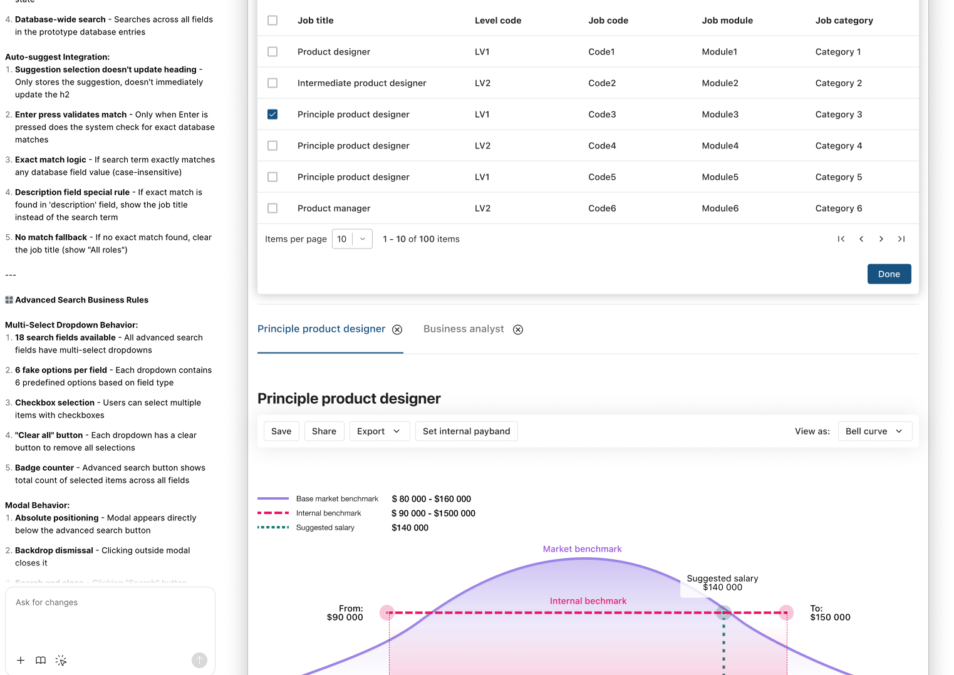The image size is (954, 675).
Task: Open the Export dropdown
Action: [x=378, y=431]
